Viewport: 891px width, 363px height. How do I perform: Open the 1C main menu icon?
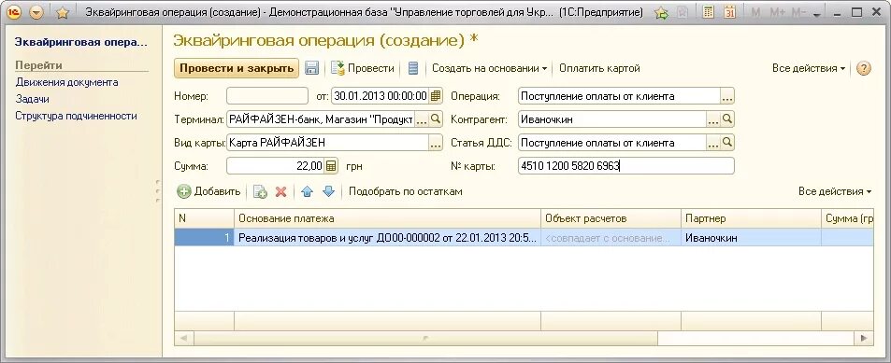tap(14, 12)
